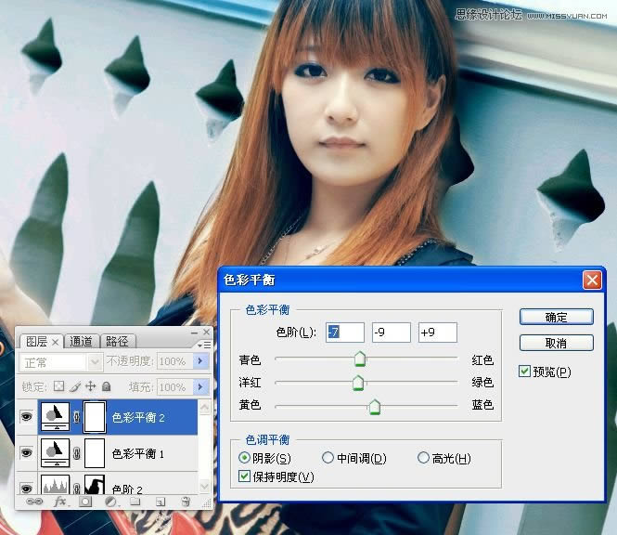The height and width of the screenshot is (535, 617).
Task: Click the 确定 OK button
Action: [556, 317]
